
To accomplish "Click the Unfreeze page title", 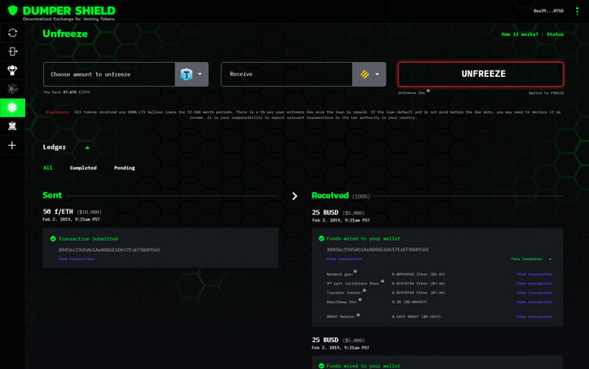I will click(x=65, y=34).
